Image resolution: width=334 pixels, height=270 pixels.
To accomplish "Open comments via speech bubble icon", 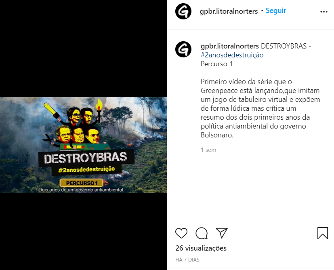I will [202, 233].
